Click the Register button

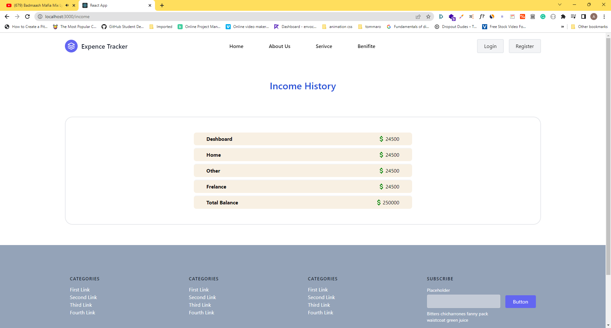[524, 46]
